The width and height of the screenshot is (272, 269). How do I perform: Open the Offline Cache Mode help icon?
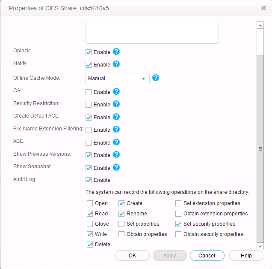pyautogui.click(x=156, y=78)
